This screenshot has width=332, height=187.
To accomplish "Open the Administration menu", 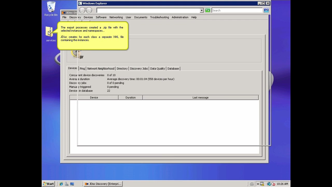I will coord(180,17).
